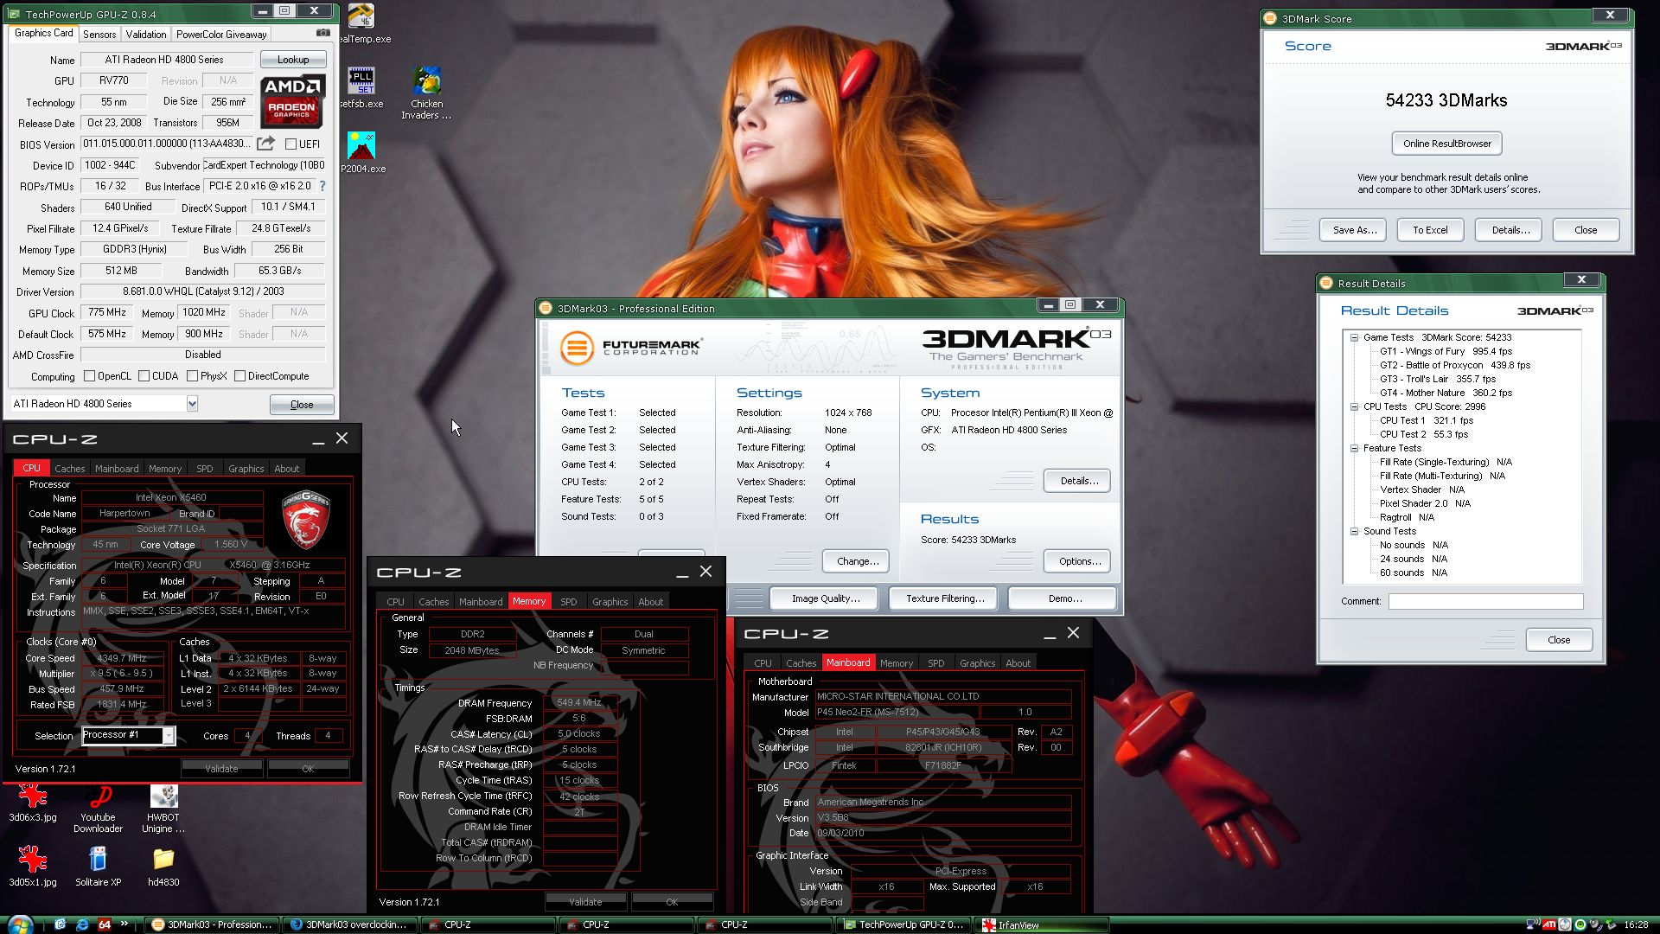Toggle the OpenCL checkbox in GPU-Z
The image size is (1660, 934).
[89, 376]
